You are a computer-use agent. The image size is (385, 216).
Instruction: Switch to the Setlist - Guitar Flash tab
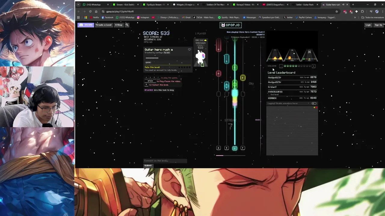point(304,4)
